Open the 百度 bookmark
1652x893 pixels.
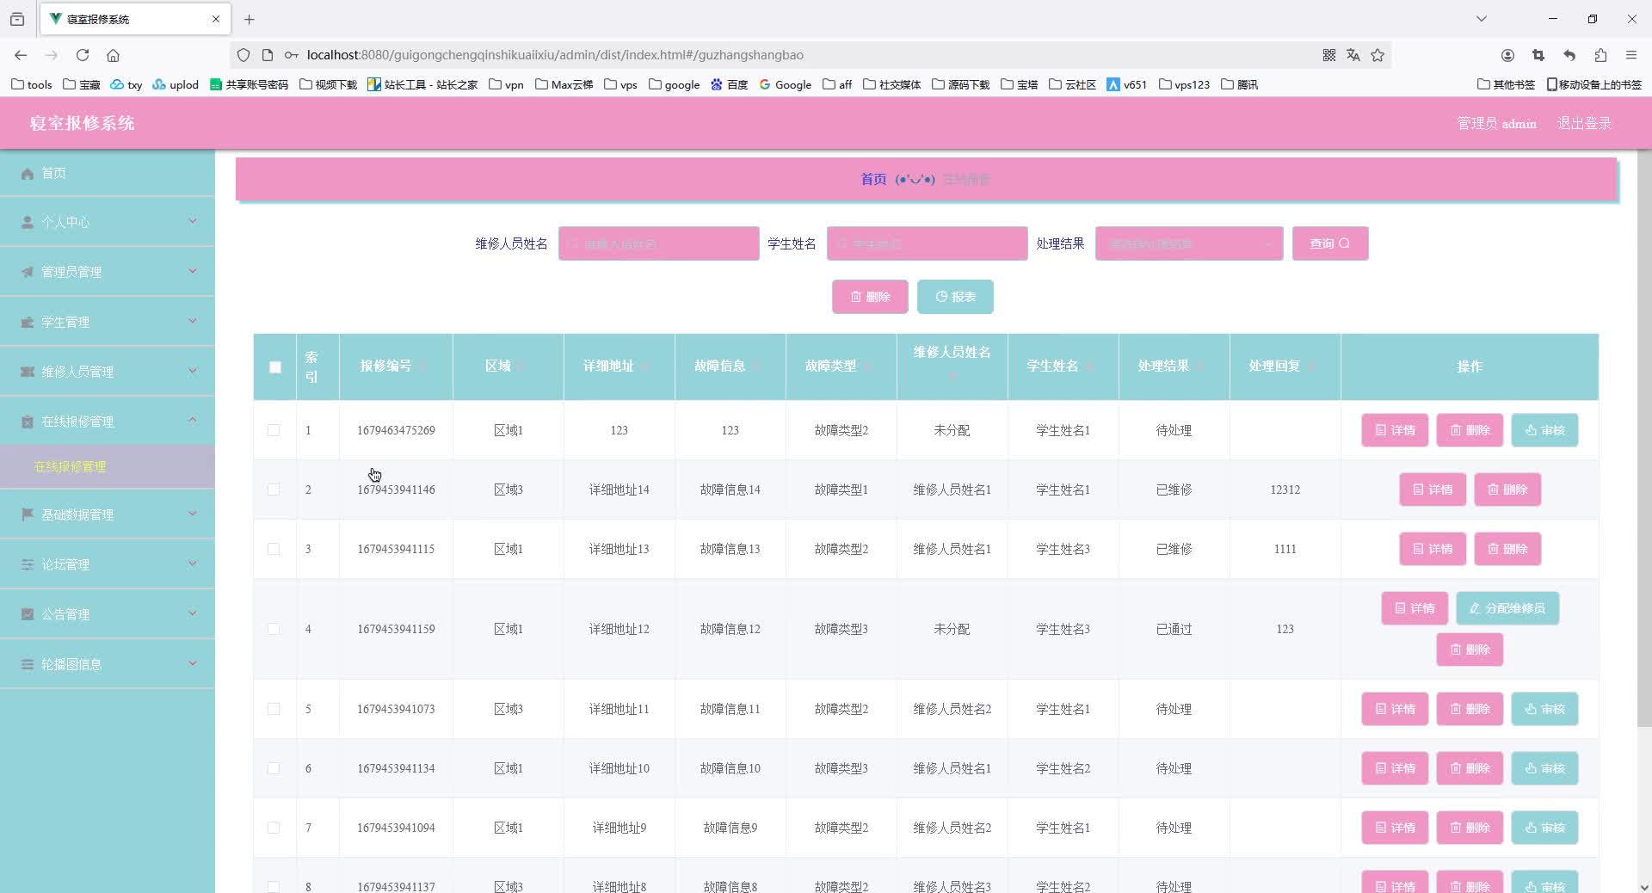coord(729,84)
